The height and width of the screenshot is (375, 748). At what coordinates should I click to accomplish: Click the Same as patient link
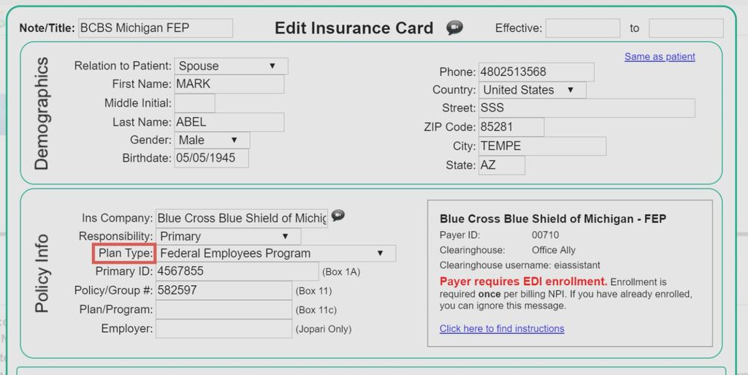660,56
